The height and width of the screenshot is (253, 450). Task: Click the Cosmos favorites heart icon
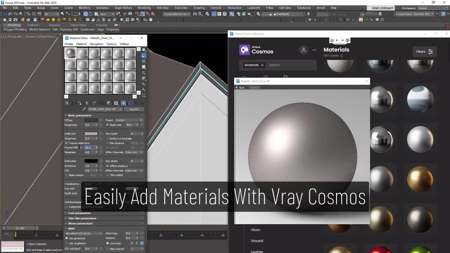point(285,77)
